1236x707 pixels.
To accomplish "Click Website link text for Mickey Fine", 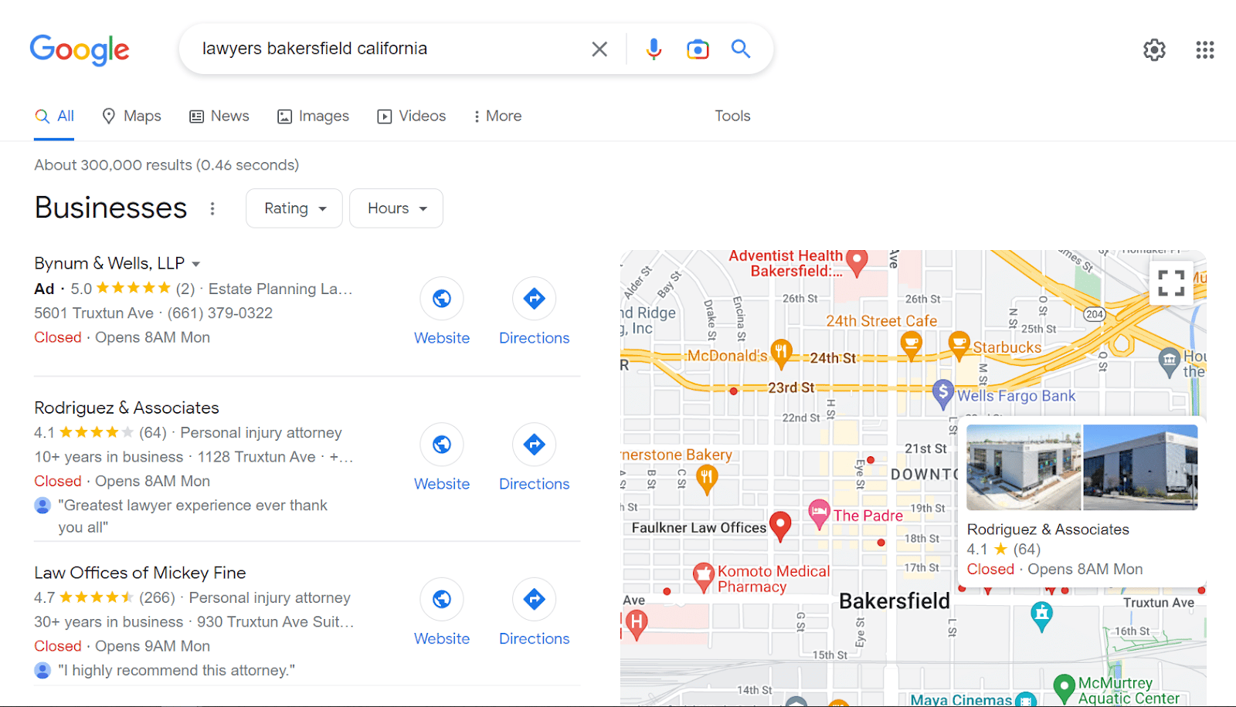I will (x=442, y=638).
